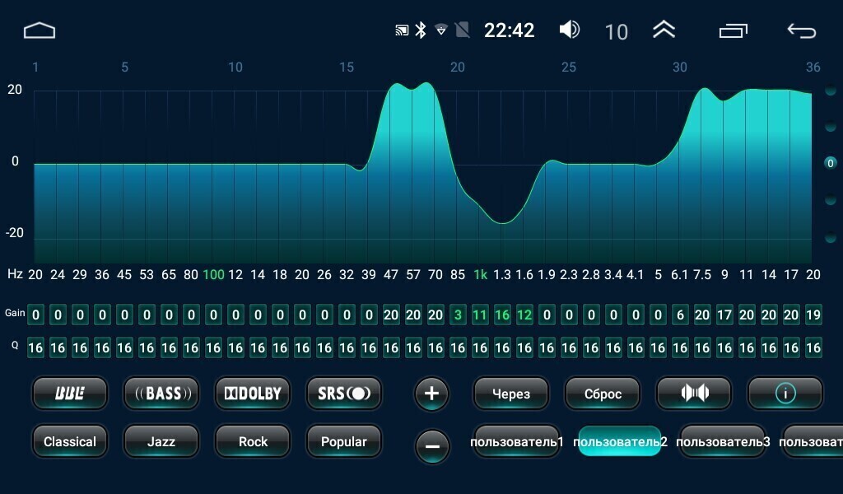Open the info icon button
843x494 pixels.
(785, 394)
